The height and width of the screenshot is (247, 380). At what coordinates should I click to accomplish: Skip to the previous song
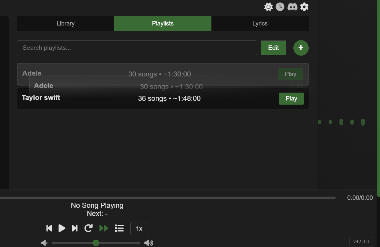(x=49, y=228)
